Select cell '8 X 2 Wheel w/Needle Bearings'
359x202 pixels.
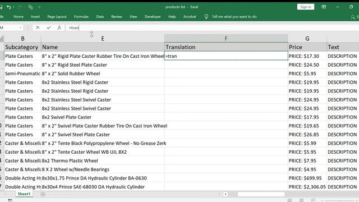click(103, 169)
